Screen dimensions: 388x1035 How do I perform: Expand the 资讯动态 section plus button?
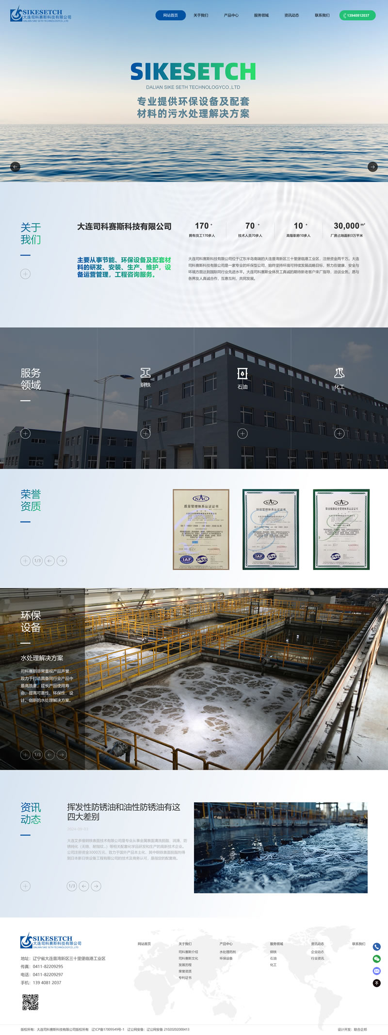25,886
